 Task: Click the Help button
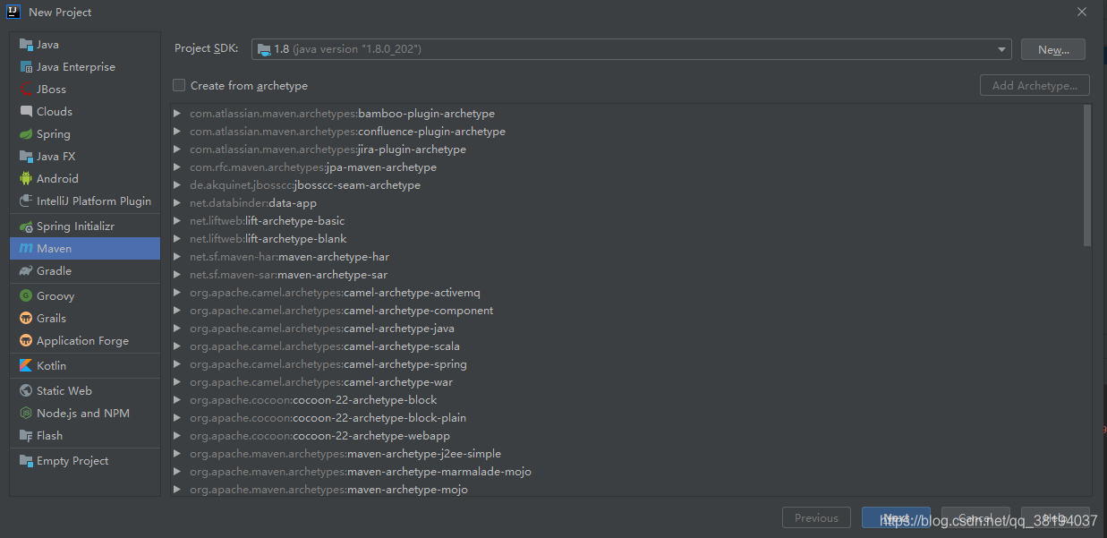(1055, 517)
